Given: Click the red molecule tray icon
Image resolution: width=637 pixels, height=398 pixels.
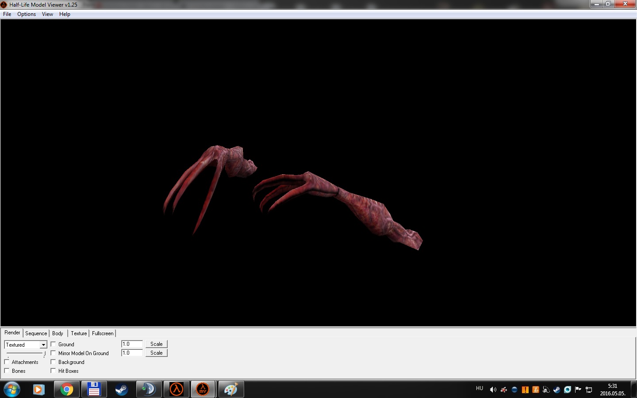Looking at the screenshot, I should click(503, 390).
